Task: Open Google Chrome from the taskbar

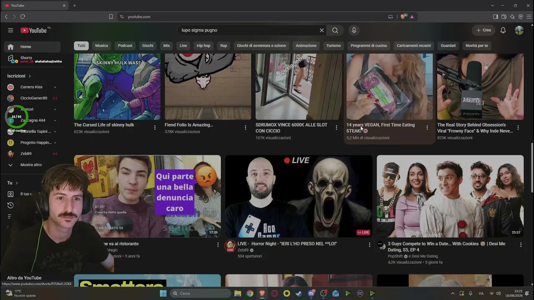Action: tap(250, 293)
